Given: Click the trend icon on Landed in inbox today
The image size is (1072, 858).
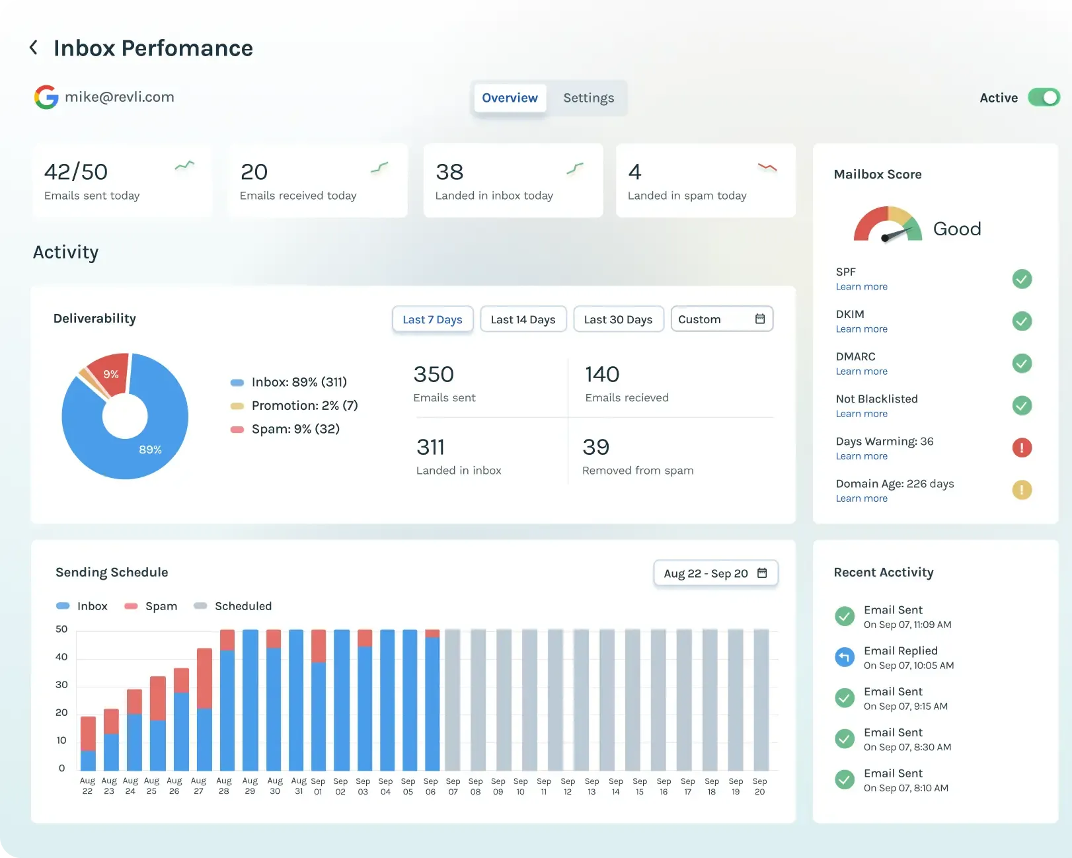Looking at the screenshot, I should pos(575,168).
